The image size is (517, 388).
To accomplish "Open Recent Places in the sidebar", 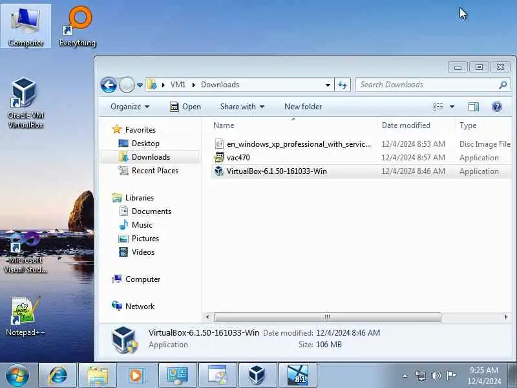I will pyautogui.click(x=155, y=171).
